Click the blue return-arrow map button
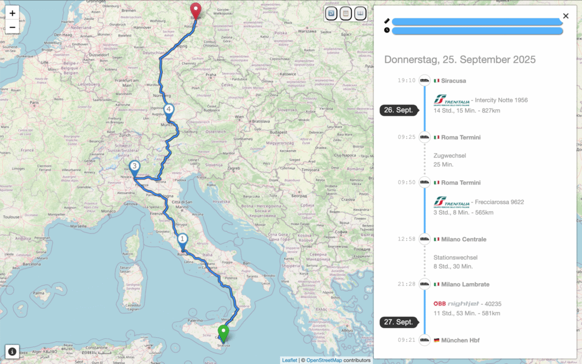Viewport: 582px width, 364px height. (x=331, y=14)
